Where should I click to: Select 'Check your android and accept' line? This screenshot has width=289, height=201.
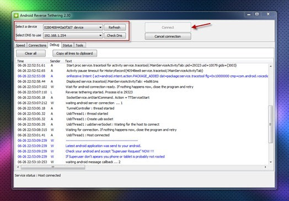click(142, 151)
